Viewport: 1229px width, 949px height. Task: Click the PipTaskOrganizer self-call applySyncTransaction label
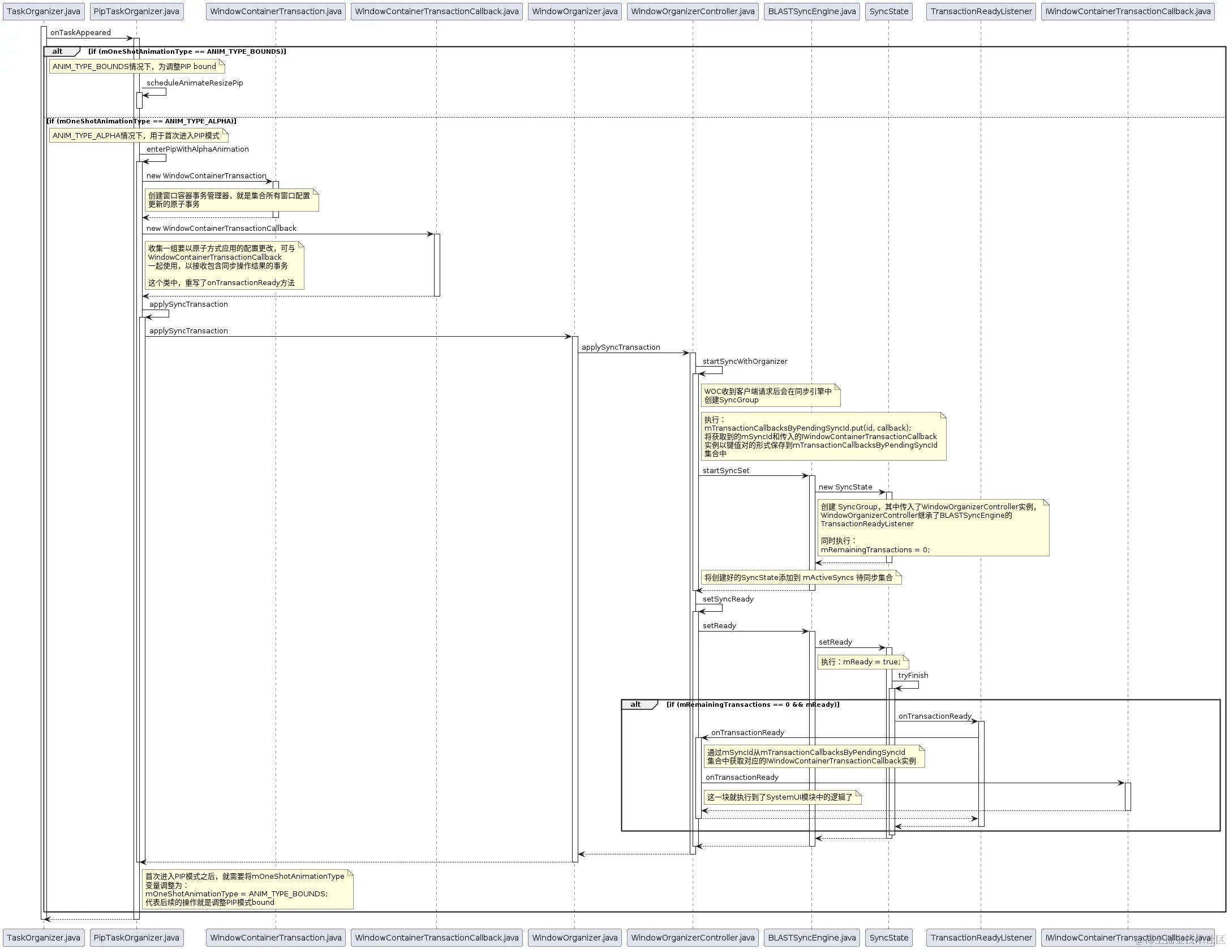pyautogui.click(x=188, y=304)
